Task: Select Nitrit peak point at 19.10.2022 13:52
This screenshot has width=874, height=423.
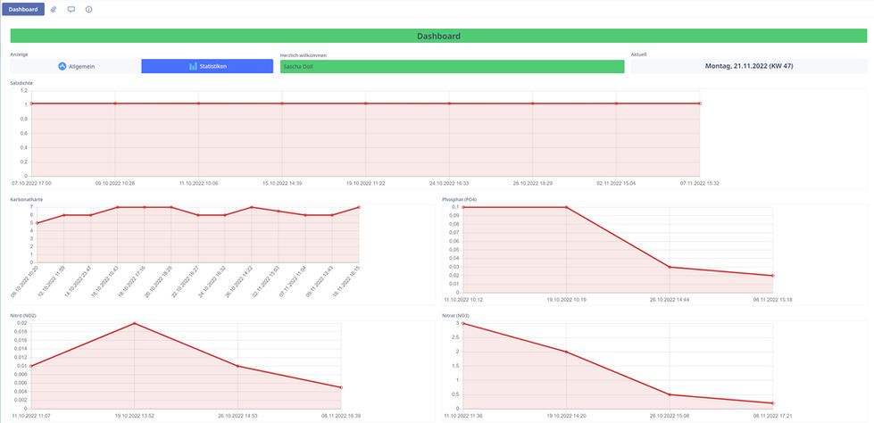Action: 134,323
